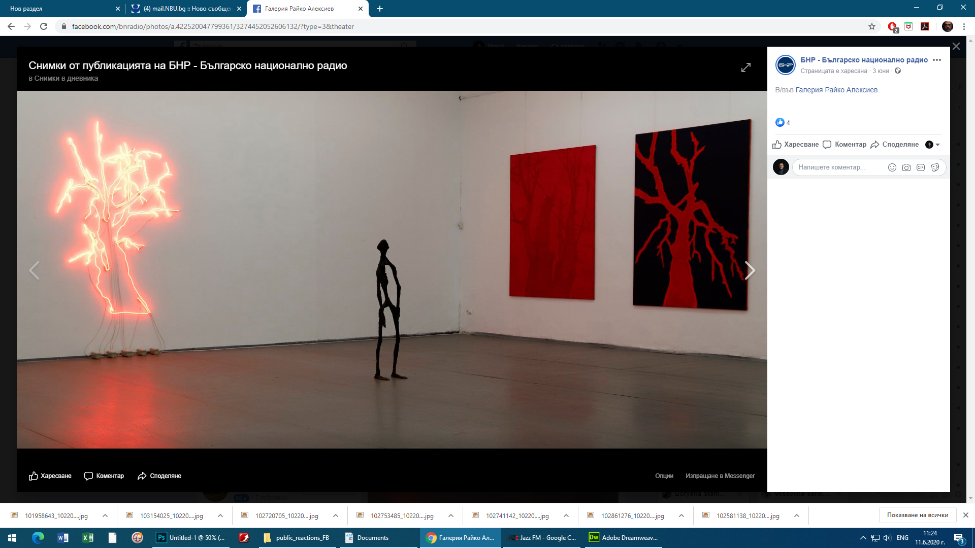Add a GIF to the comment
The height and width of the screenshot is (548, 975).
[x=921, y=167]
